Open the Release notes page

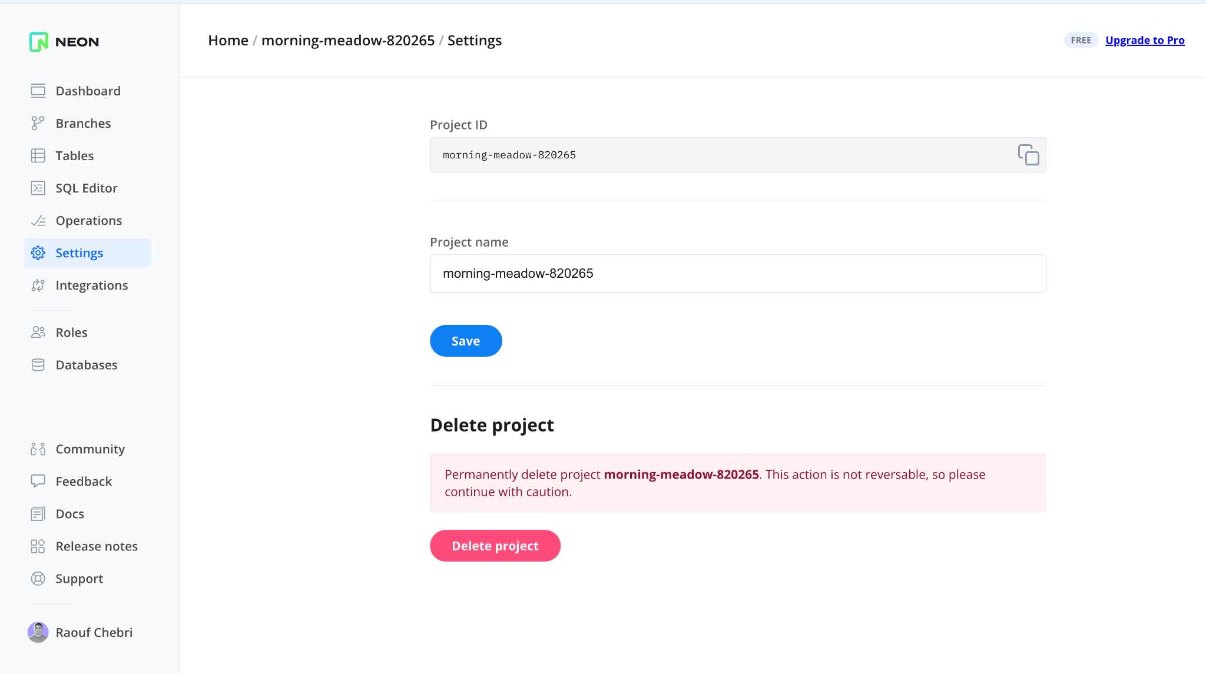click(x=97, y=546)
